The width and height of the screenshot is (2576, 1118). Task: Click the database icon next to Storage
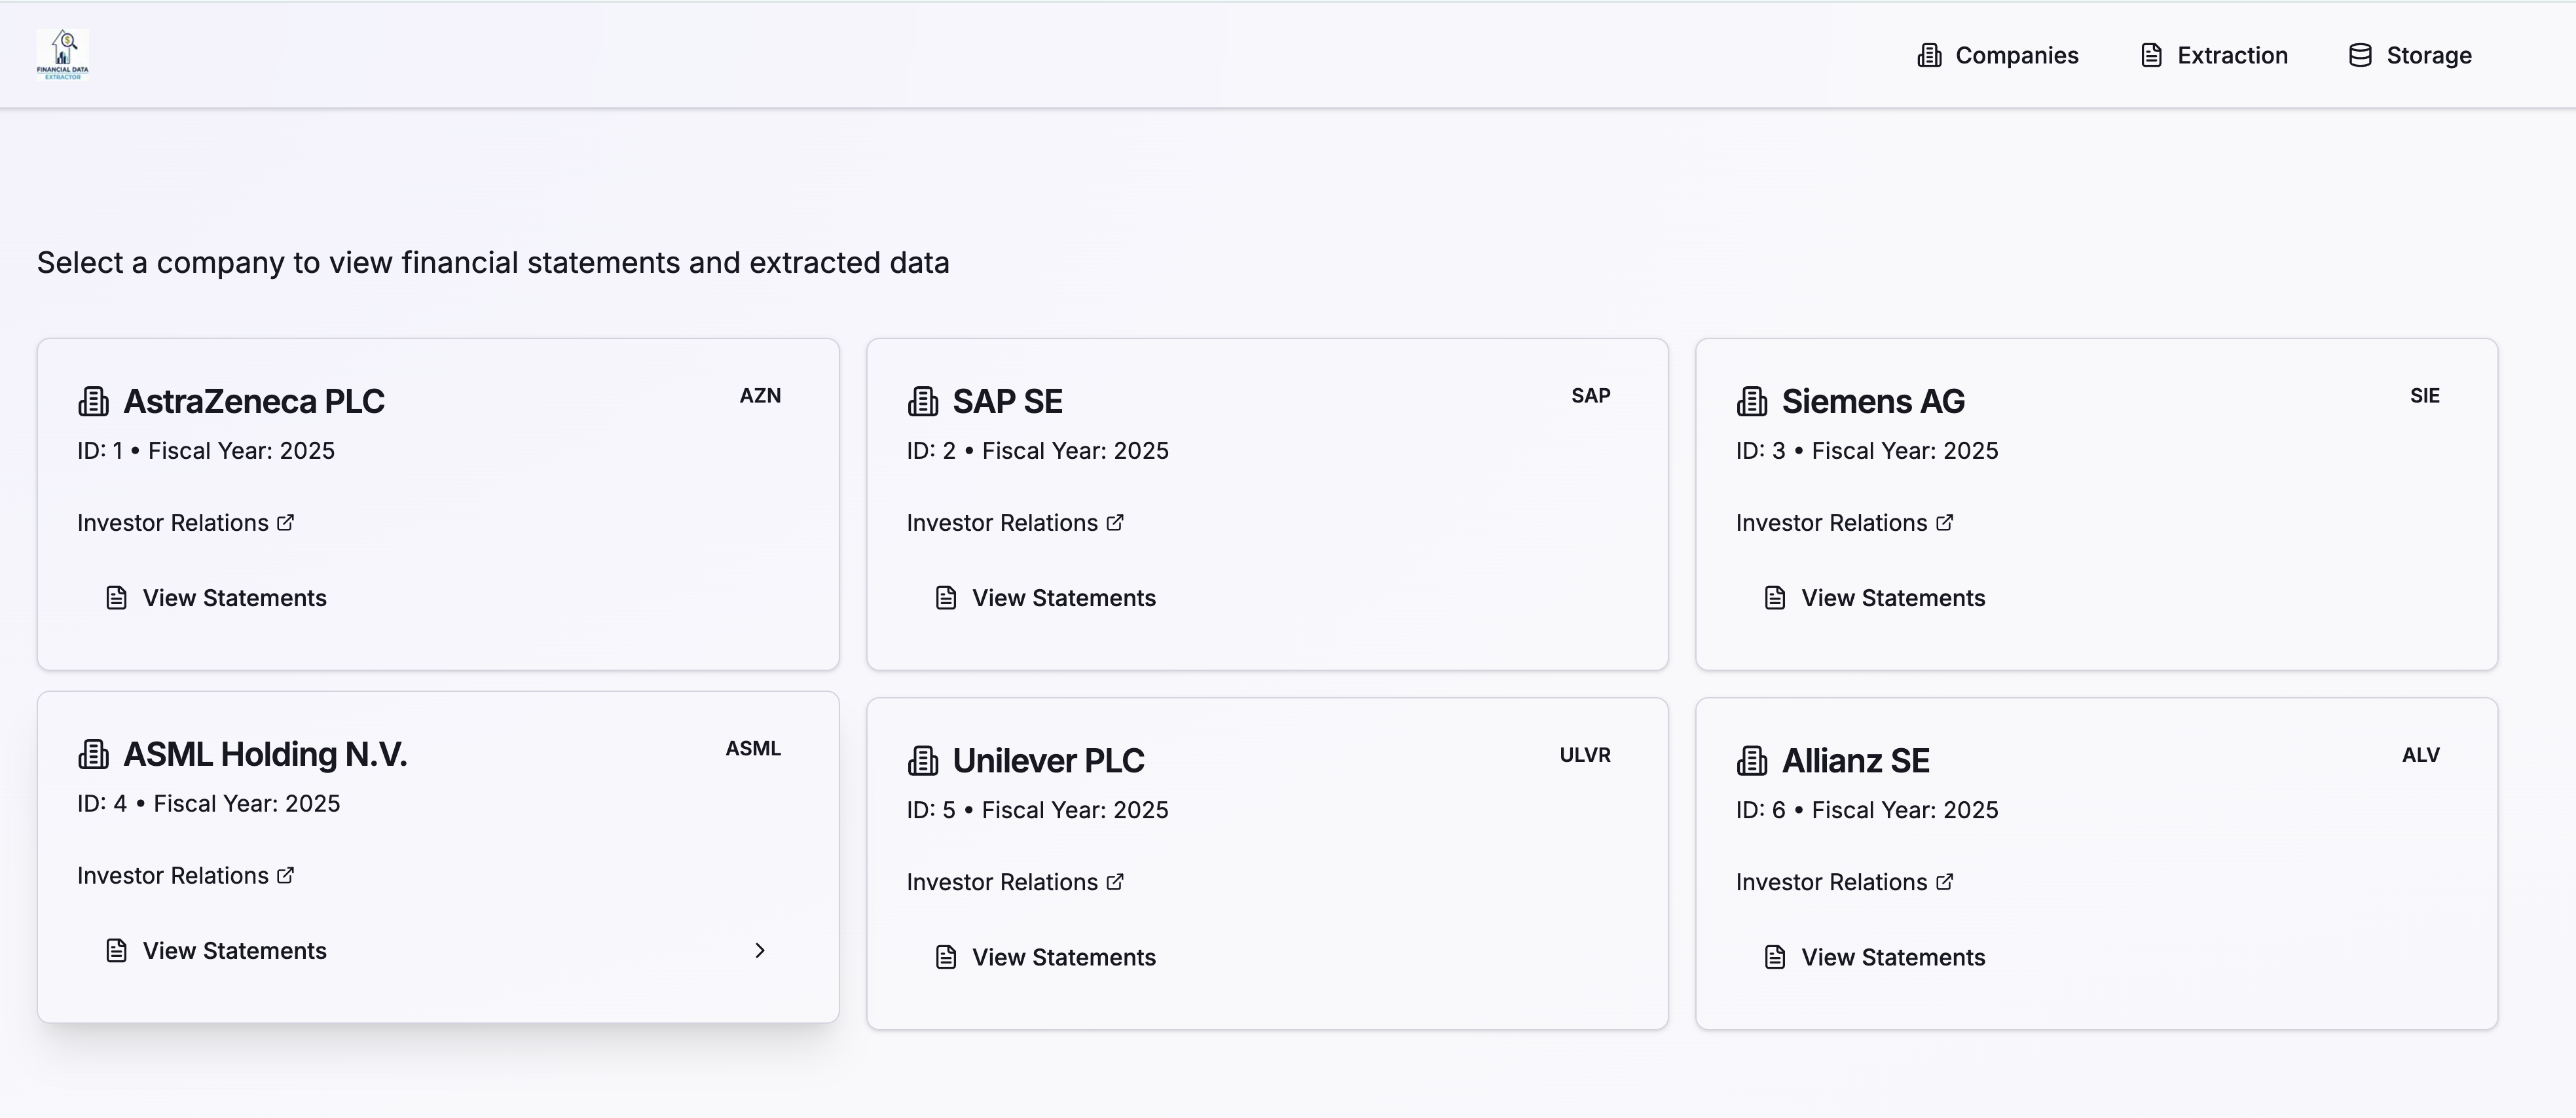[x=2360, y=55]
